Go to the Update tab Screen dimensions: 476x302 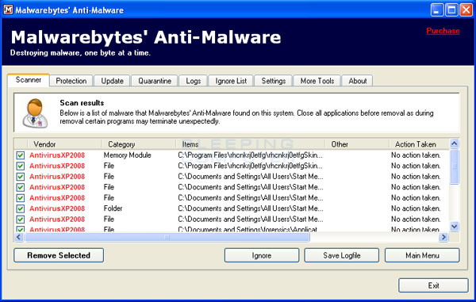click(112, 81)
